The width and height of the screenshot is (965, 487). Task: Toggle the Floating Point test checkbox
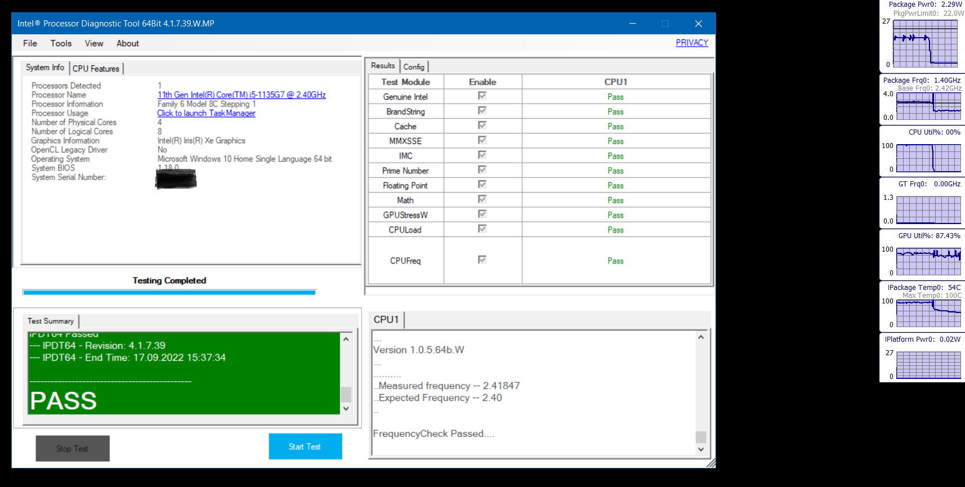click(x=482, y=185)
